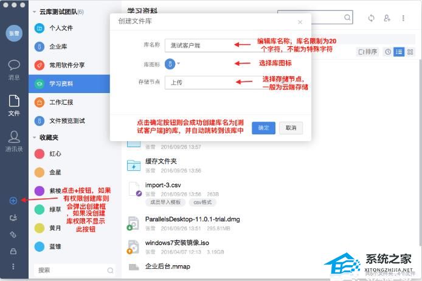Select the 文件 files icon in sidebar
The height and width of the screenshot is (281, 422).
(x=14, y=105)
